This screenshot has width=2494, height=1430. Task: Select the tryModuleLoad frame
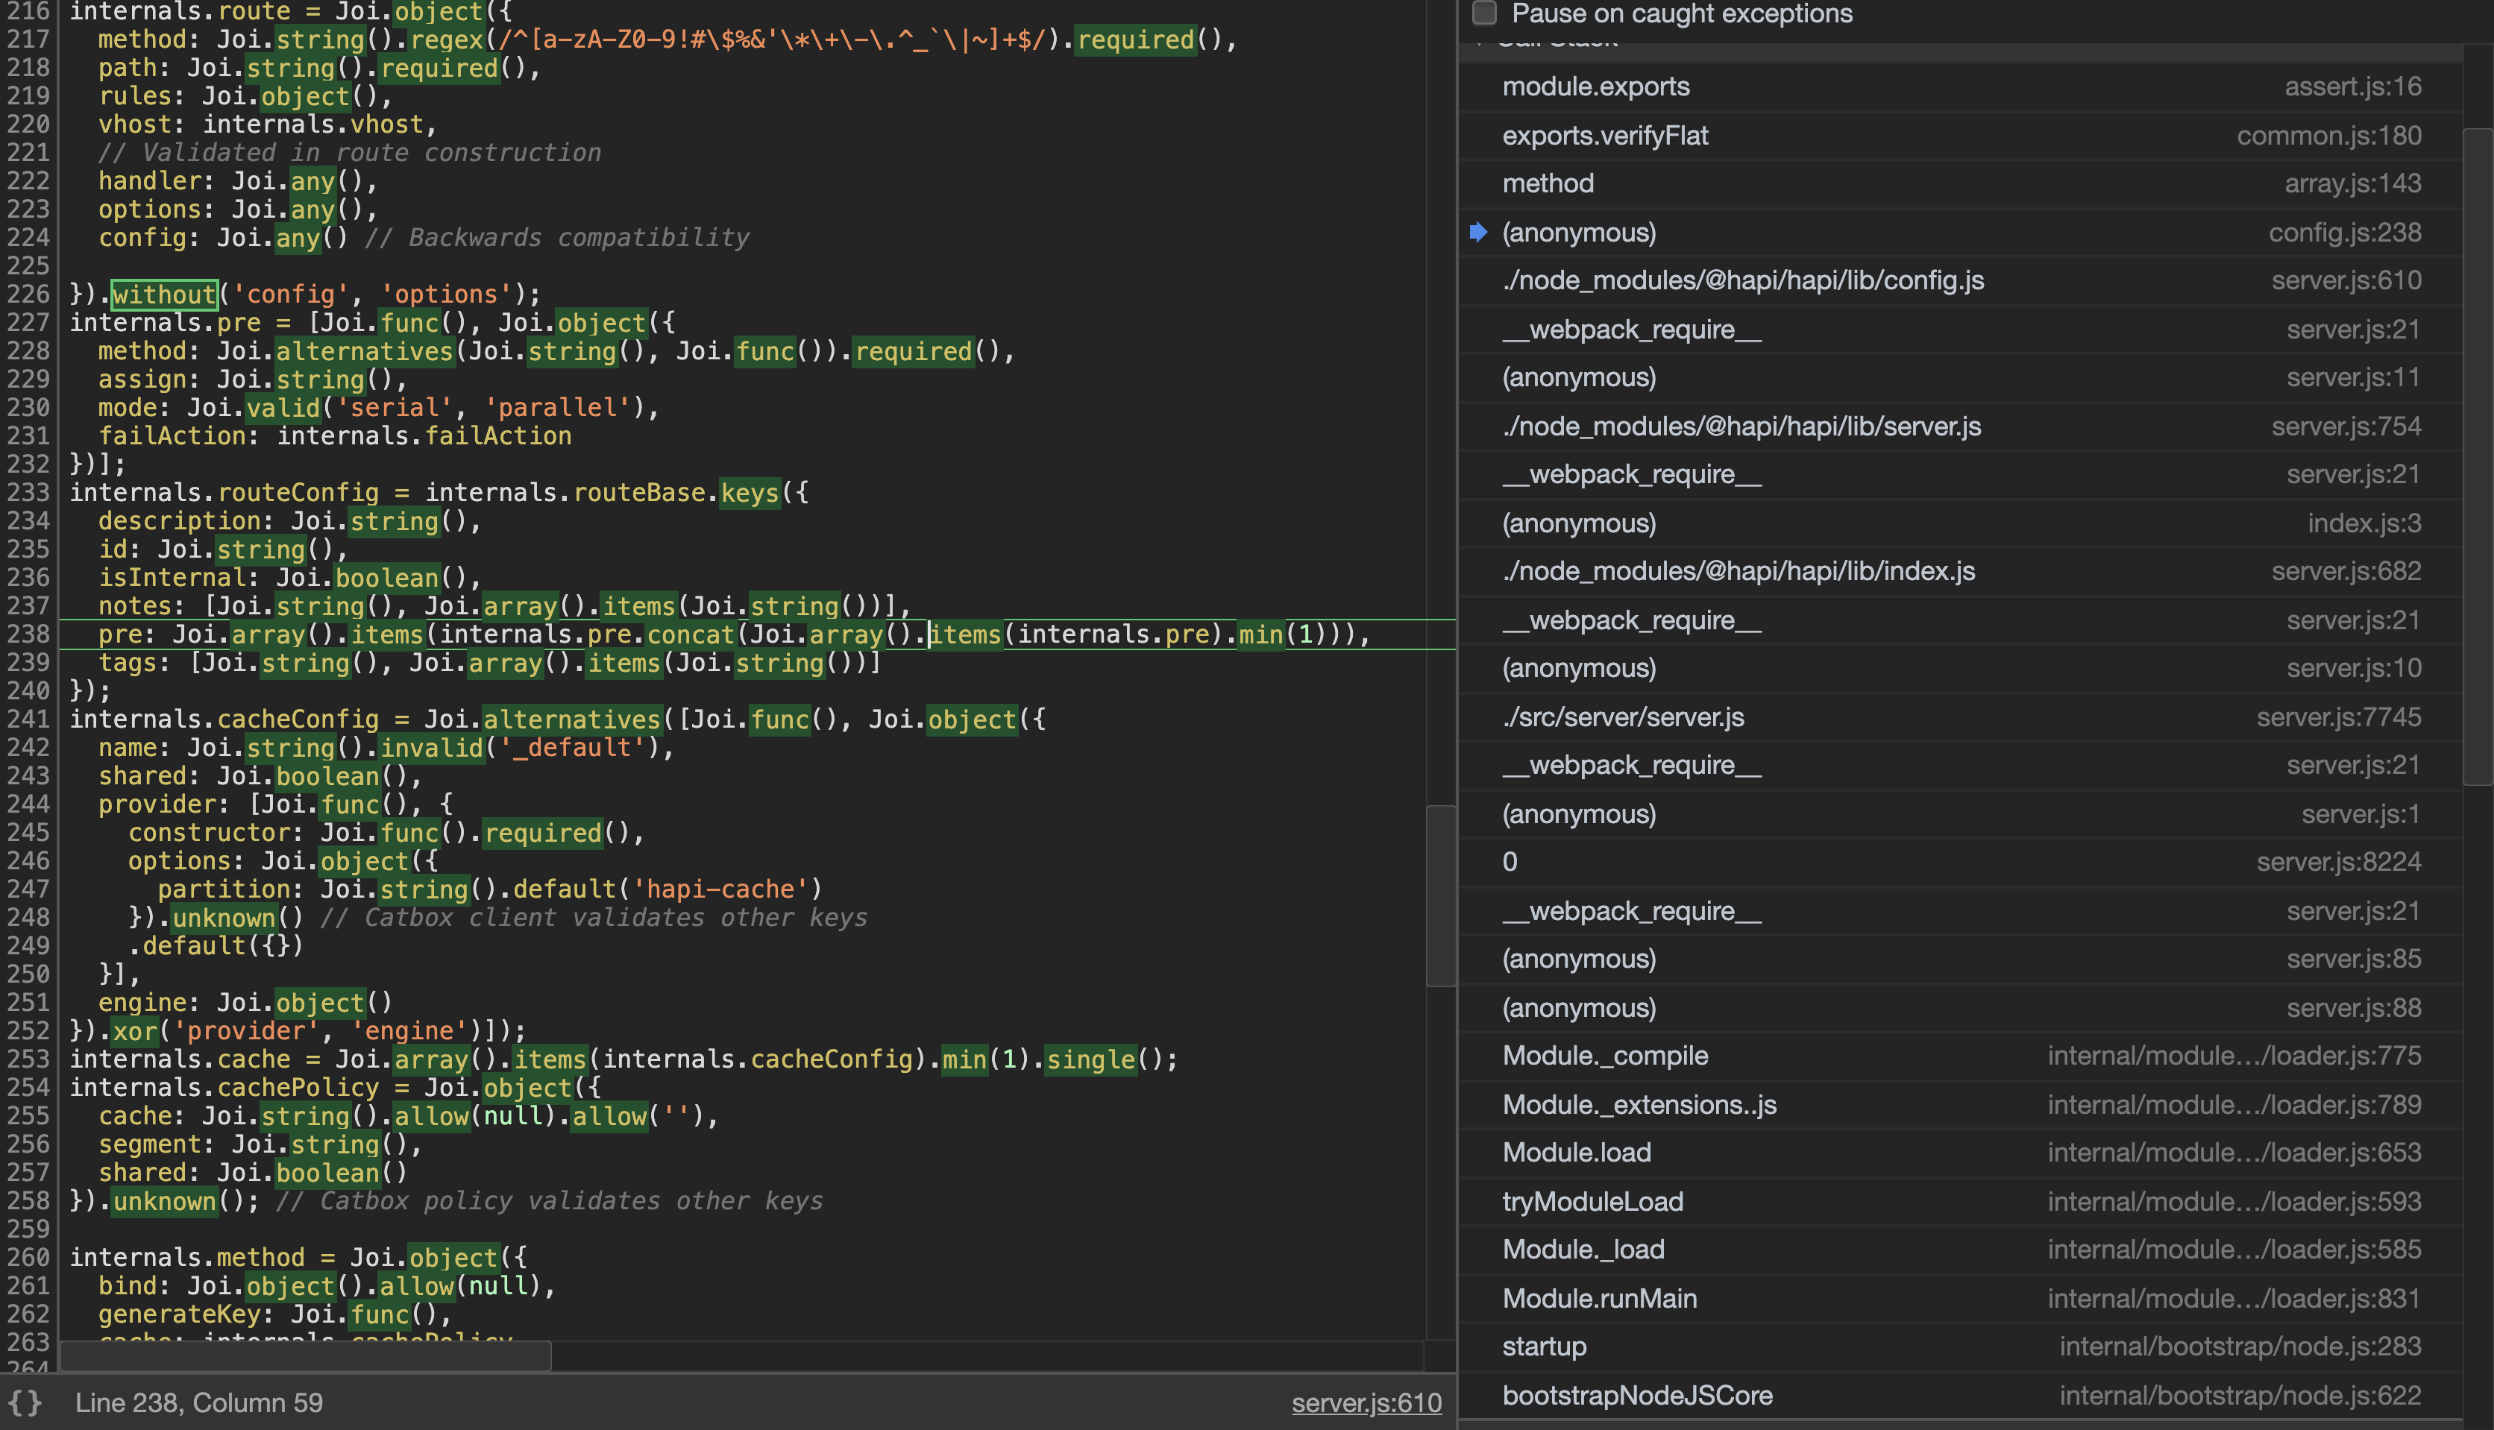[1592, 1201]
